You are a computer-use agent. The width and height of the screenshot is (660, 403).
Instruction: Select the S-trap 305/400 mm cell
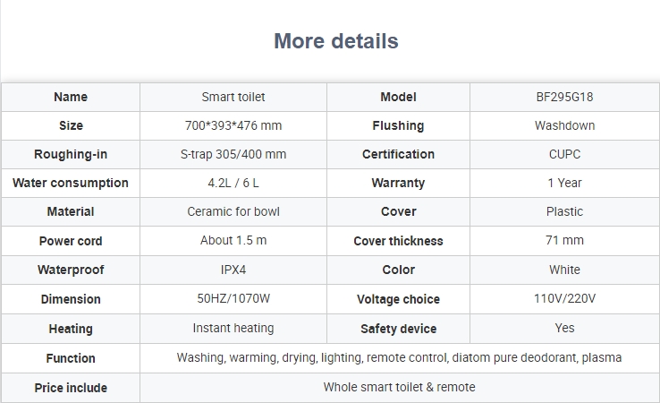coord(233,154)
